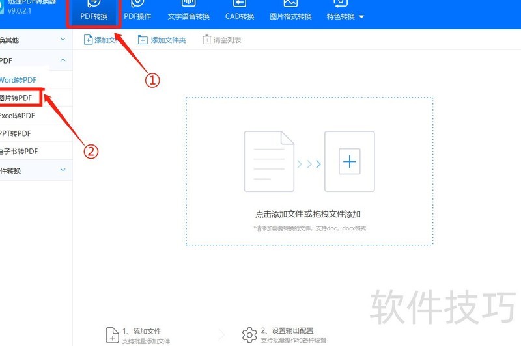This screenshot has height=346, width=521.
Task: Open the PDF转换 tab
Action: (94, 12)
